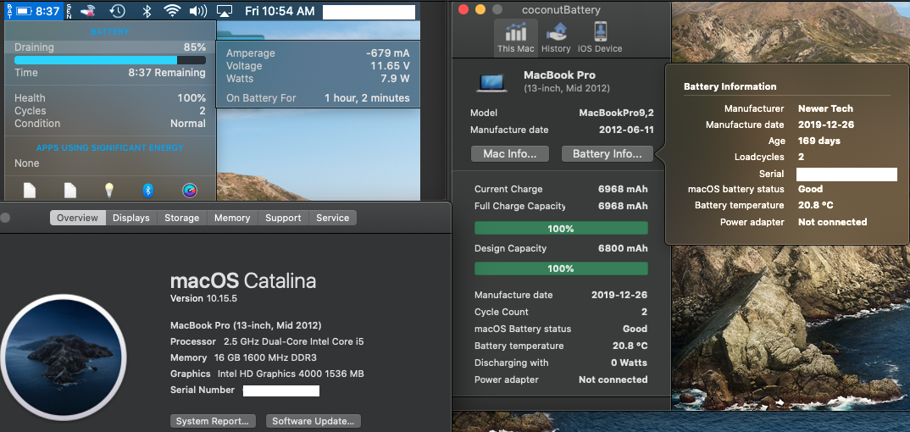
Task: Select This Mac in coconutBattery toolbar
Action: [515, 37]
